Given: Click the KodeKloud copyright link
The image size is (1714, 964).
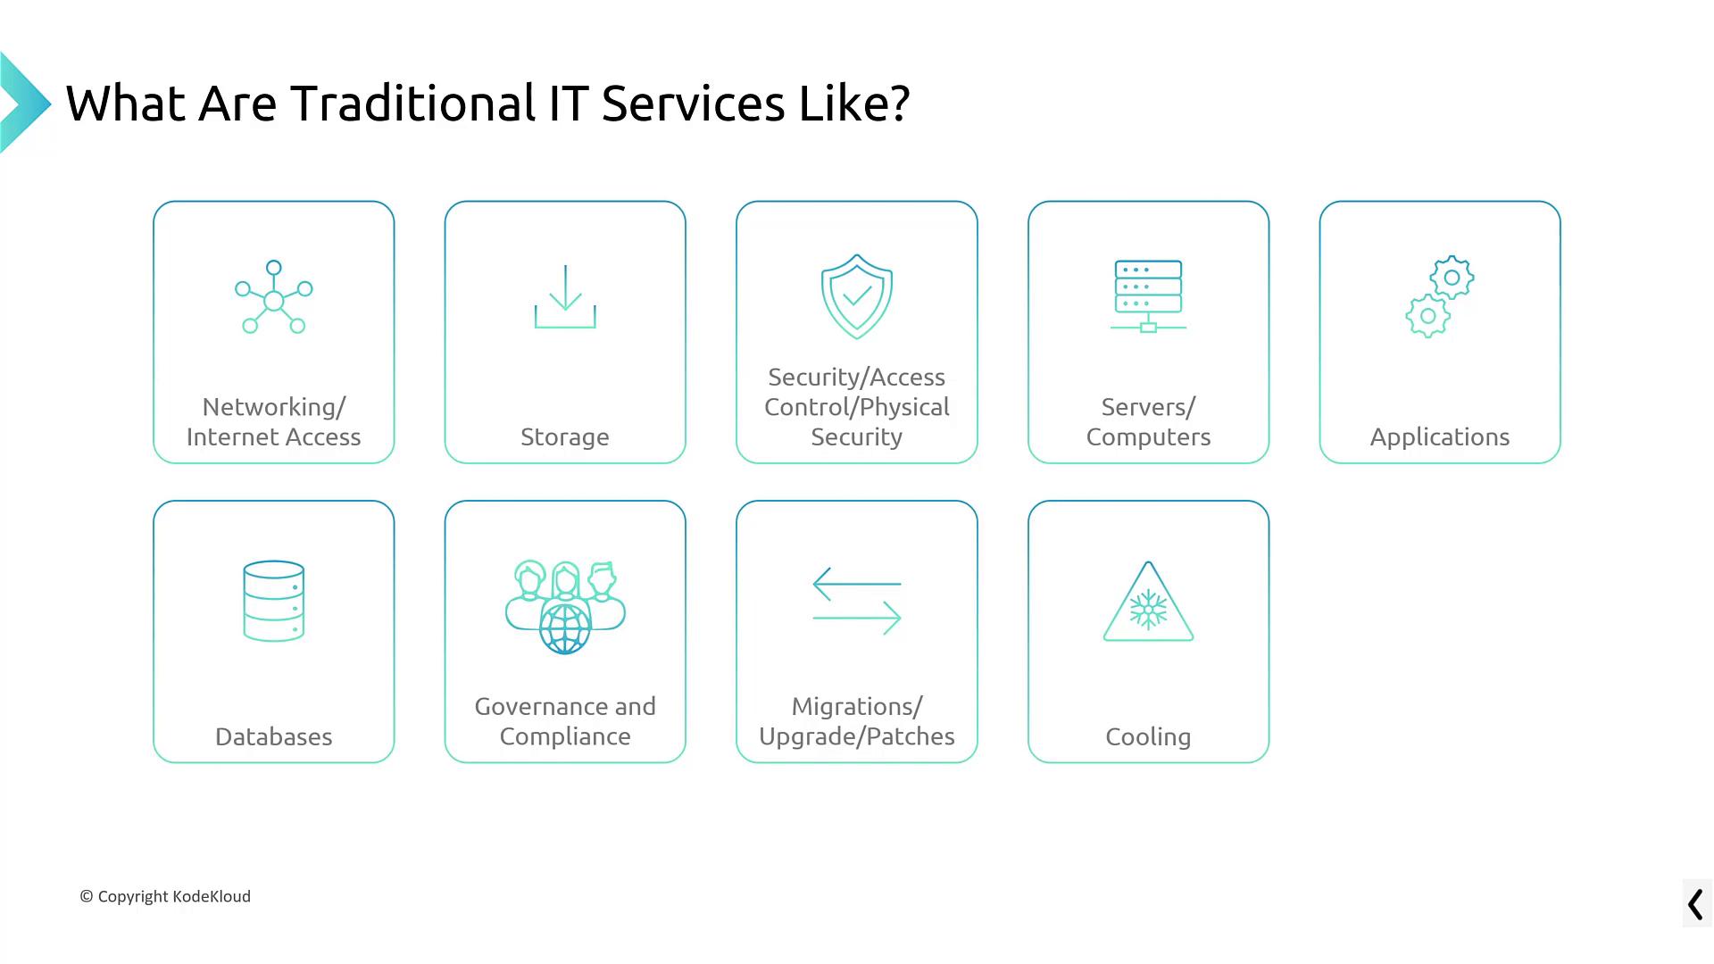Looking at the screenshot, I should (x=165, y=896).
